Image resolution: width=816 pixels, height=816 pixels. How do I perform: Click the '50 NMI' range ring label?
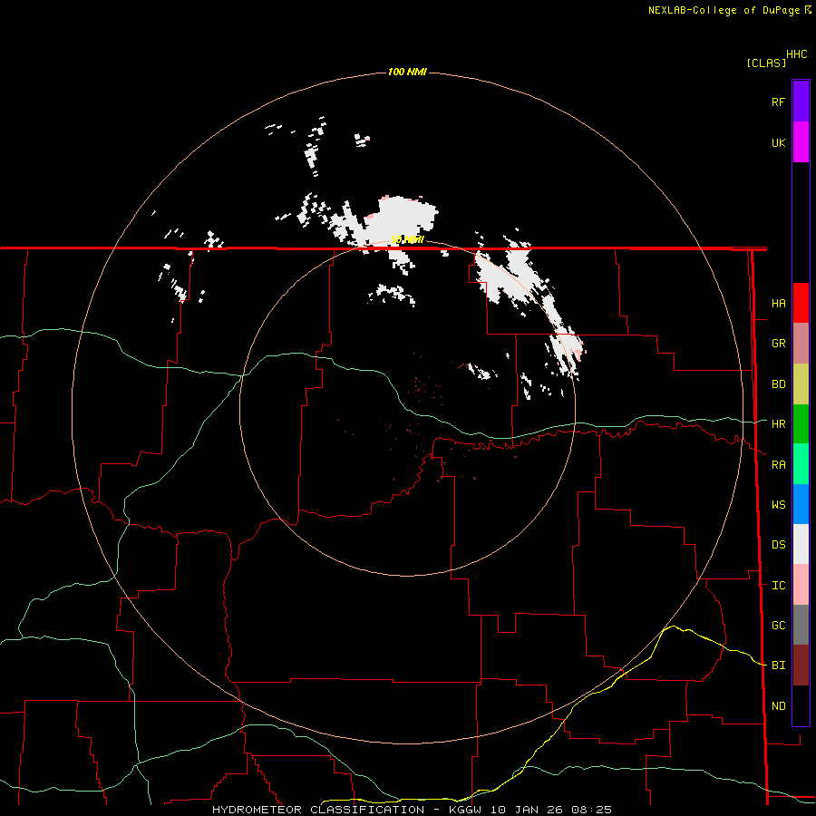click(x=407, y=240)
